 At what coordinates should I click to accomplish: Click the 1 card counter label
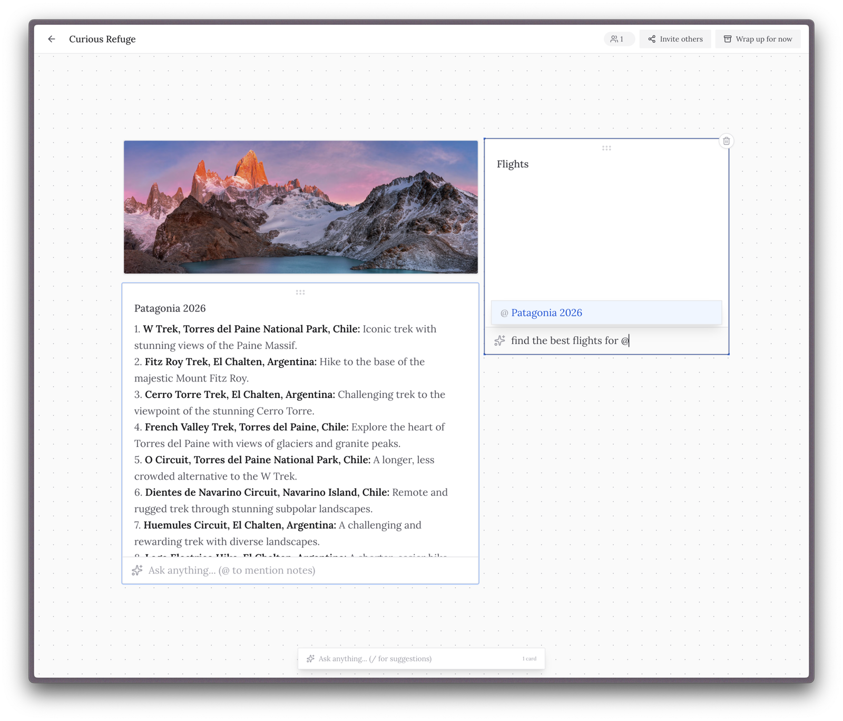click(529, 659)
